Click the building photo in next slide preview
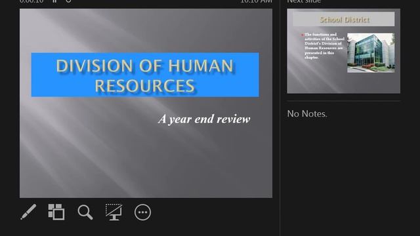420x236 pixels. tap(371, 52)
